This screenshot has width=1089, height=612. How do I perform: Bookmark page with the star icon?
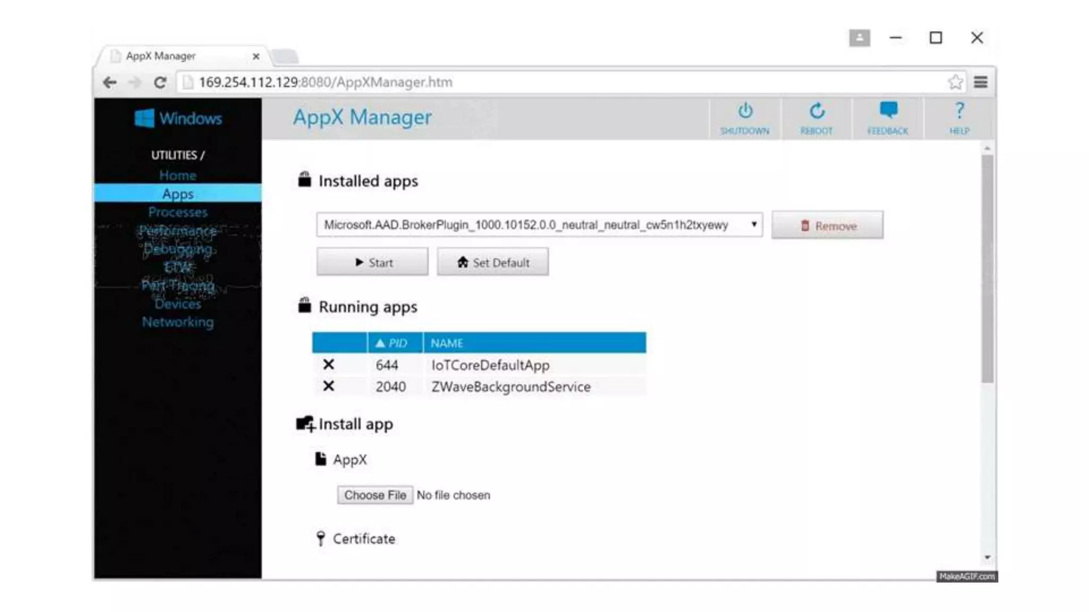pyautogui.click(x=955, y=82)
